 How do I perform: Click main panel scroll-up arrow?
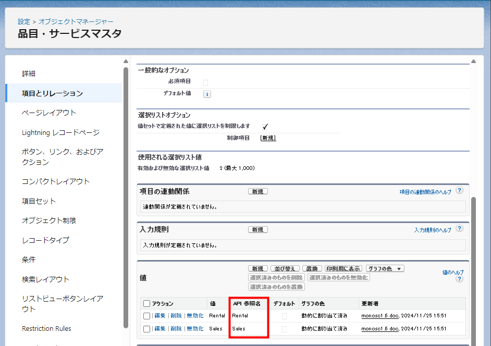tap(473, 61)
